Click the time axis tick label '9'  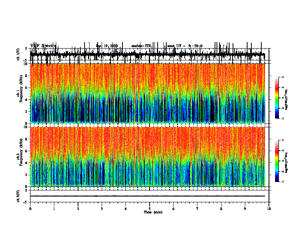click(x=245, y=209)
